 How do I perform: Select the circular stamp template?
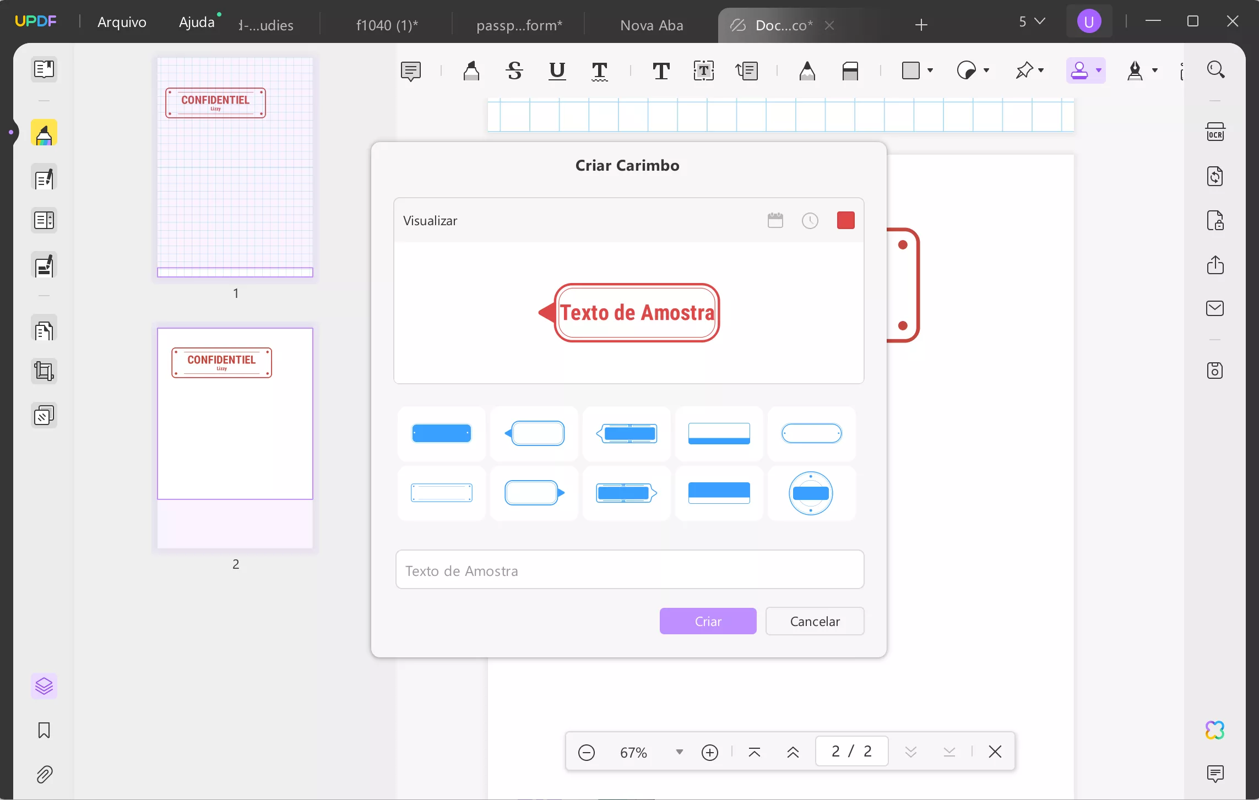click(x=812, y=494)
